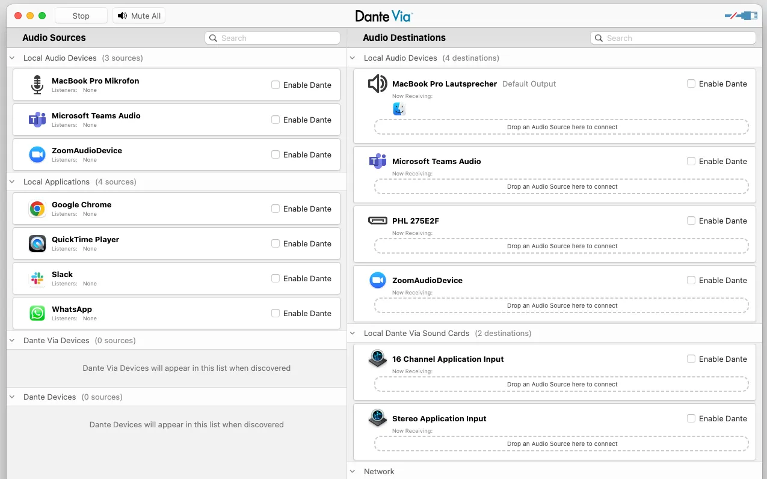767x479 pixels.
Task: Click the Microsoft Teams Audio source icon
Action: 37,120
